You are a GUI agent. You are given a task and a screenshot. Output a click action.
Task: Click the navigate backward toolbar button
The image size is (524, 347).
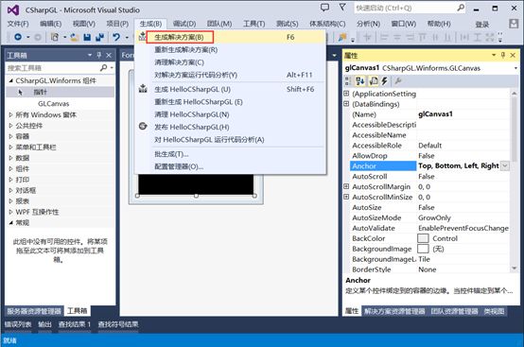pos(18,37)
